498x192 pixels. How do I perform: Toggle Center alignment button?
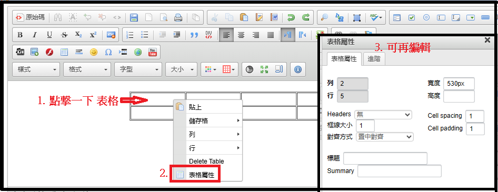tap(241, 35)
